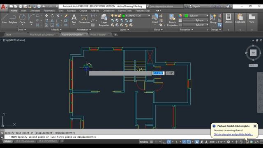This screenshot has height=148, width=263.
Task: Open the Text tool
Action: click(x=74, y=19)
